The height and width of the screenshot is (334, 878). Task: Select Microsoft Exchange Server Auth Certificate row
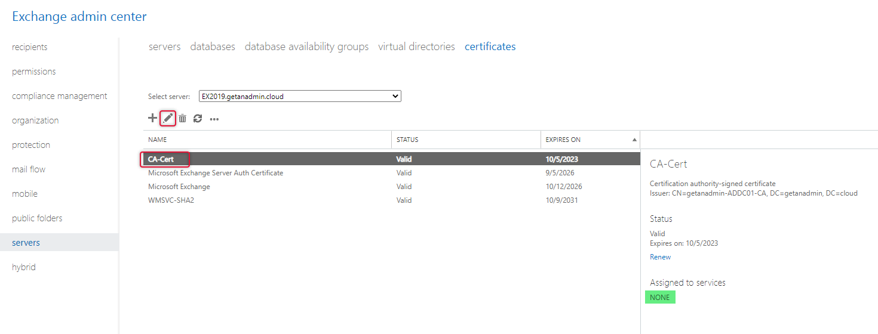(x=391, y=173)
